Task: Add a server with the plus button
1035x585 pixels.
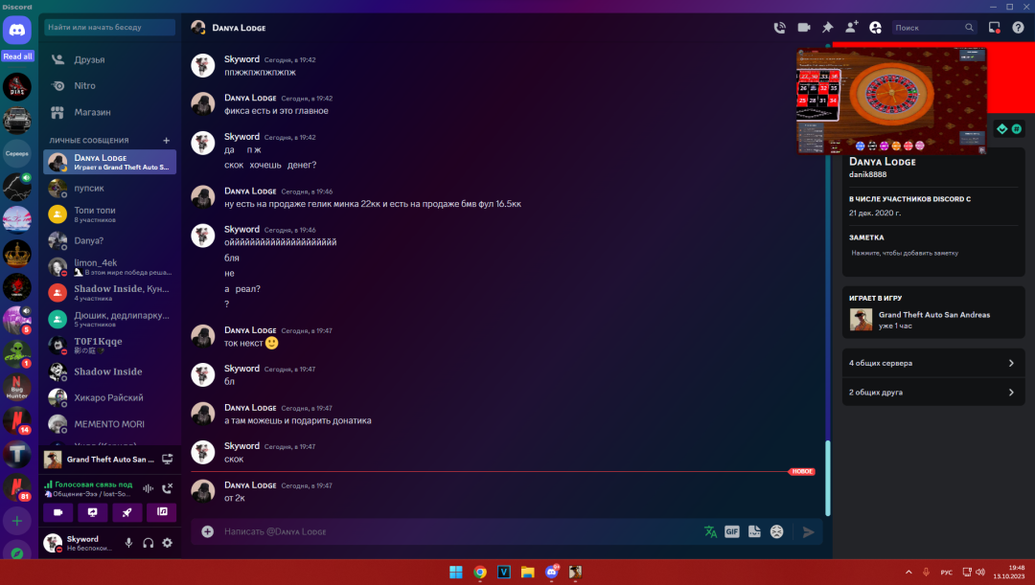Action: click(x=17, y=521)
